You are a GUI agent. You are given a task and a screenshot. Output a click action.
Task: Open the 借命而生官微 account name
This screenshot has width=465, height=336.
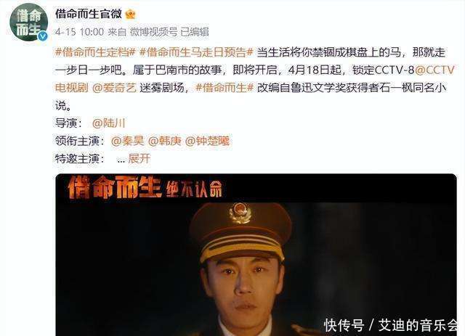(x=89, y=14)
